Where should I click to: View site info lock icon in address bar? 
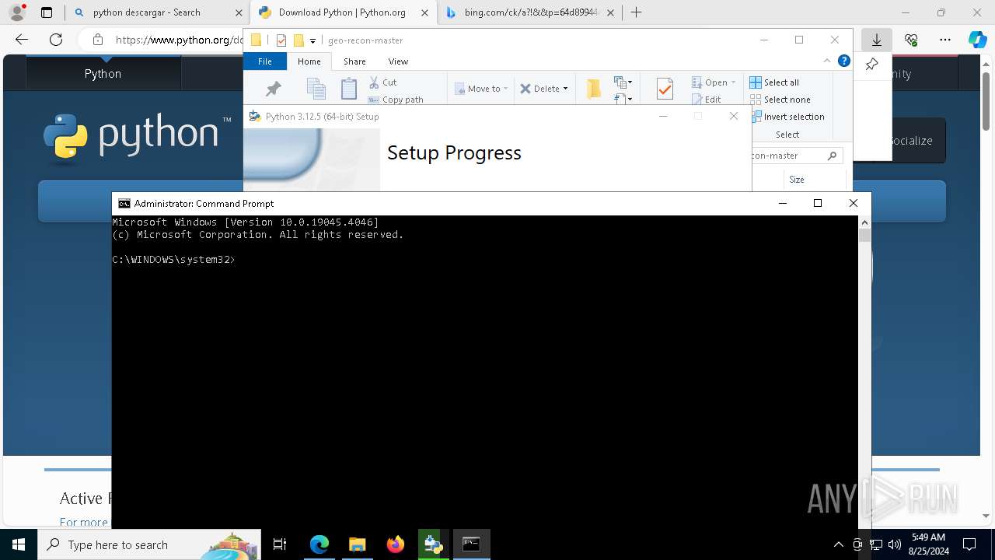[x=97, y=40]
